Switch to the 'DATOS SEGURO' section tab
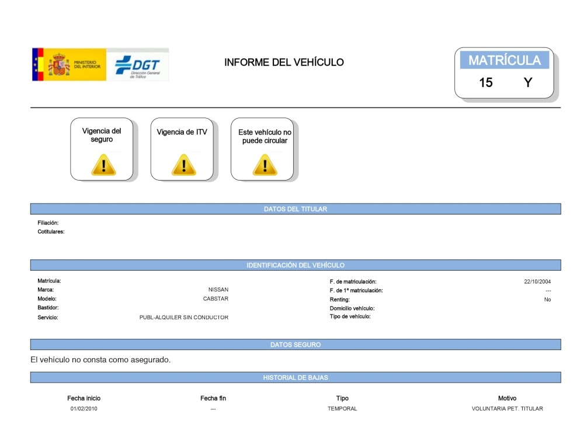The height and width of the screenshot is (429, 584). pyautogui.click(x=296, y=344)
